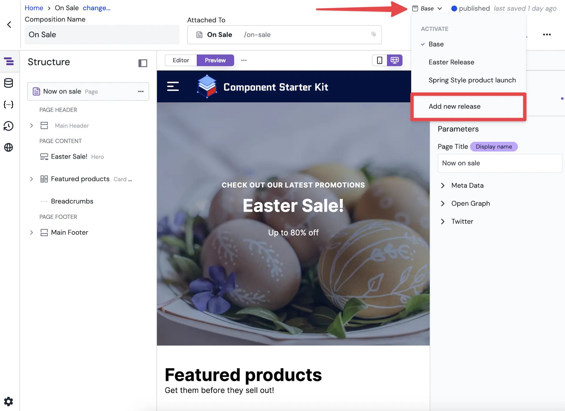Open the hamburger menu in preview
Viewport: 565px width, 411px height.
tap(173, 86)
